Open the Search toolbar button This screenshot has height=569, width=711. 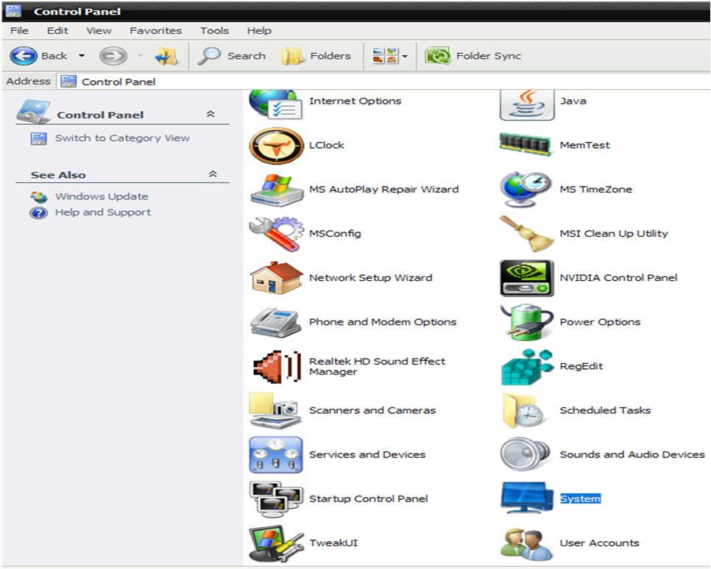(232, 56)
